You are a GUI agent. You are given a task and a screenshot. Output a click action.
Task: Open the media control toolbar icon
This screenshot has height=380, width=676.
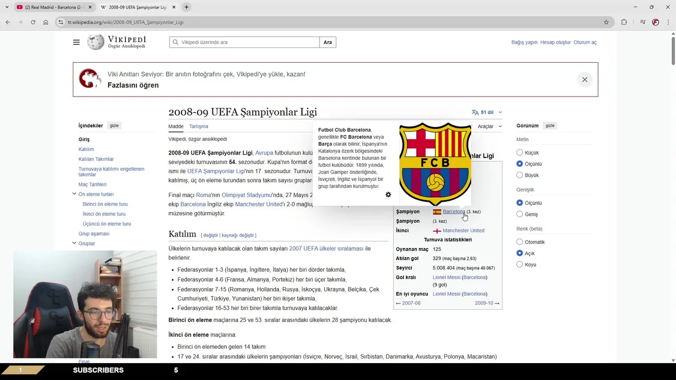pyautogui.click(x=643, y=22)
